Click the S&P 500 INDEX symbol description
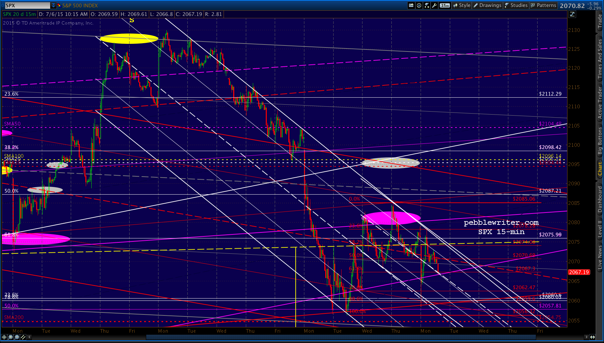Image resolution: width=604 pixels, height=343 pixels. click(x=80, y=6)
